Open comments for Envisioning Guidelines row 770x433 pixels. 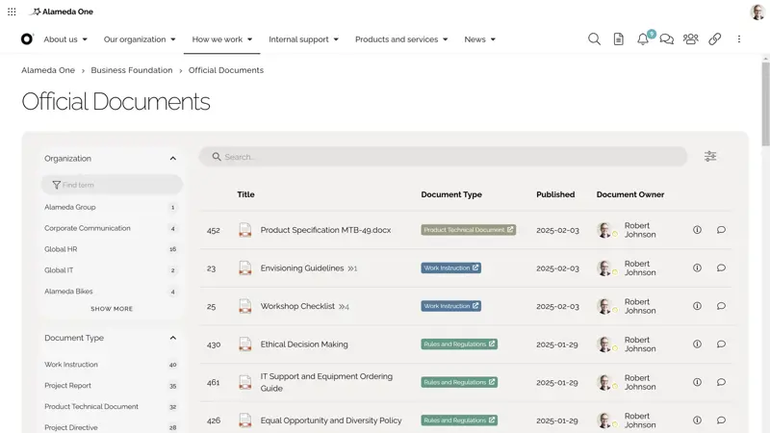(x=721, y=268)
